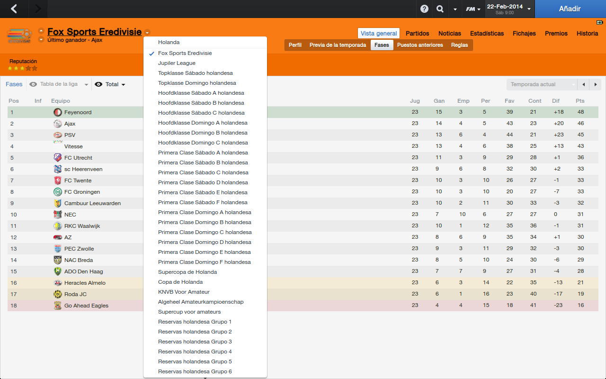Screen dimensions: 606x379
Task: Click the NAC Breda club badge
Action: pos(58,260)
